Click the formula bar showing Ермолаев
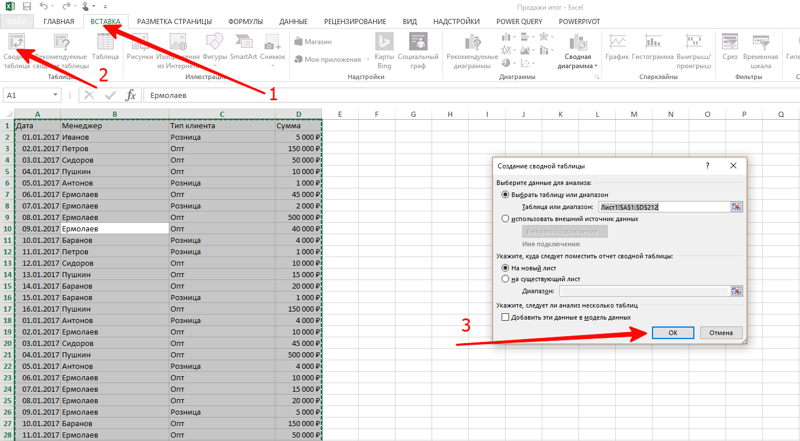This screenshot has height=441, width=800. pyautogui.click(x=471, y=95)
